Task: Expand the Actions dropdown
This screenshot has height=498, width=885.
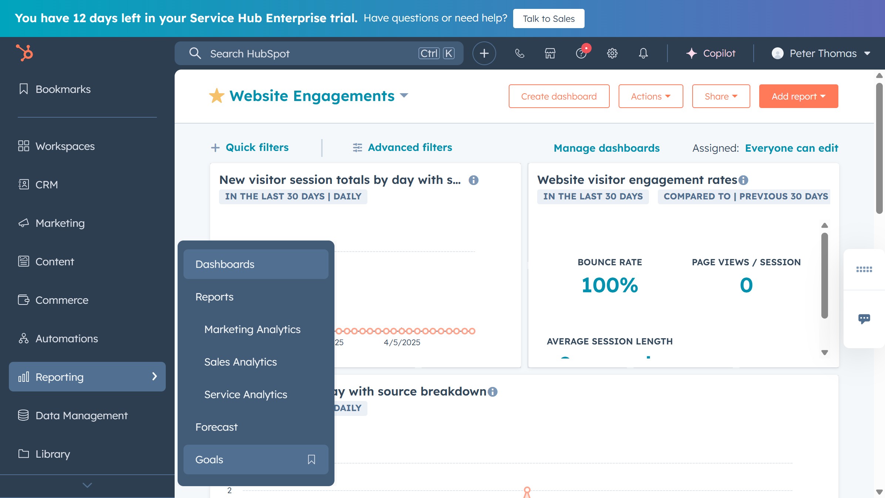Action: tap(650, 96)
